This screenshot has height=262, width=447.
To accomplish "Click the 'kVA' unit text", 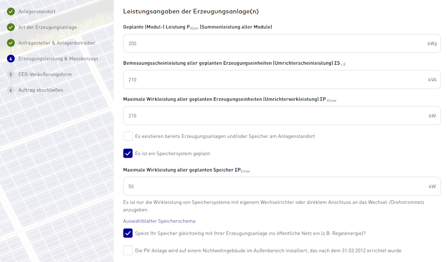I will pos(432,80).
